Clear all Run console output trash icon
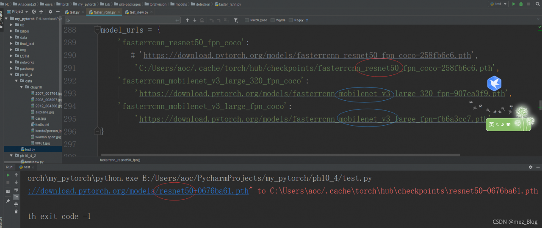542x228 pixels. (x=16, y=211)
